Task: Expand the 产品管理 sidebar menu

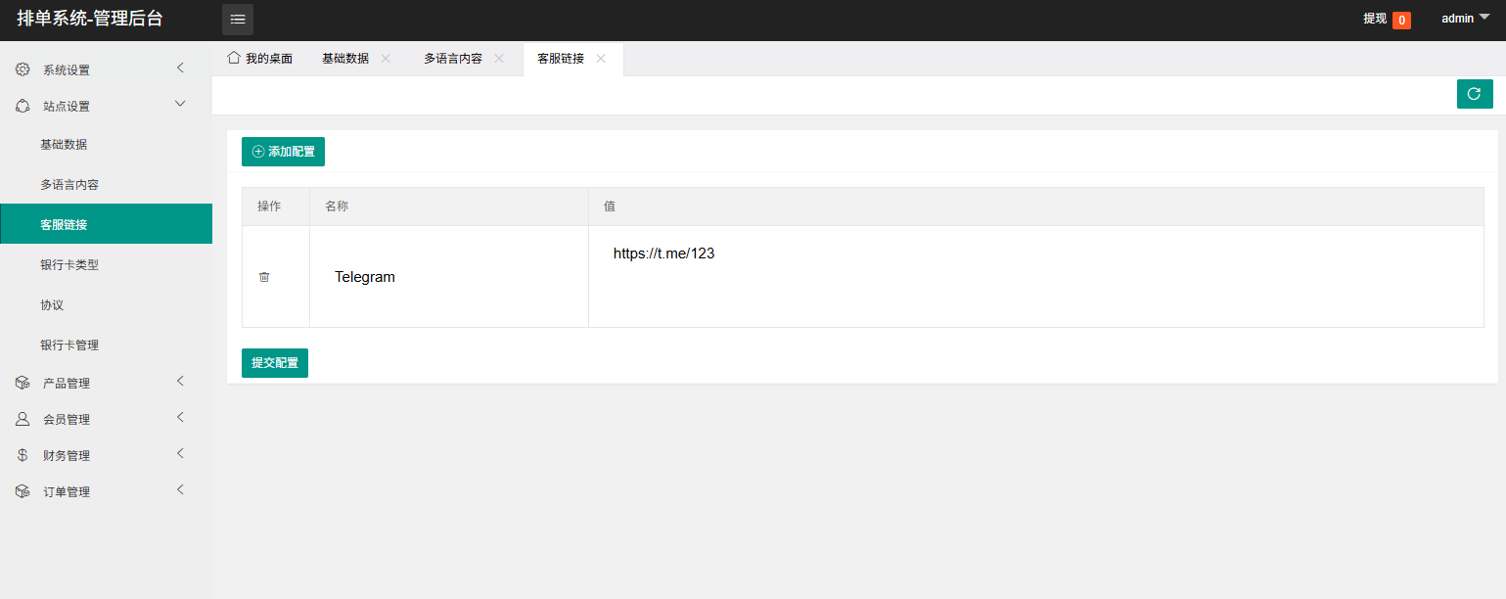Action: pyautogui.click(x=106, y=383)
